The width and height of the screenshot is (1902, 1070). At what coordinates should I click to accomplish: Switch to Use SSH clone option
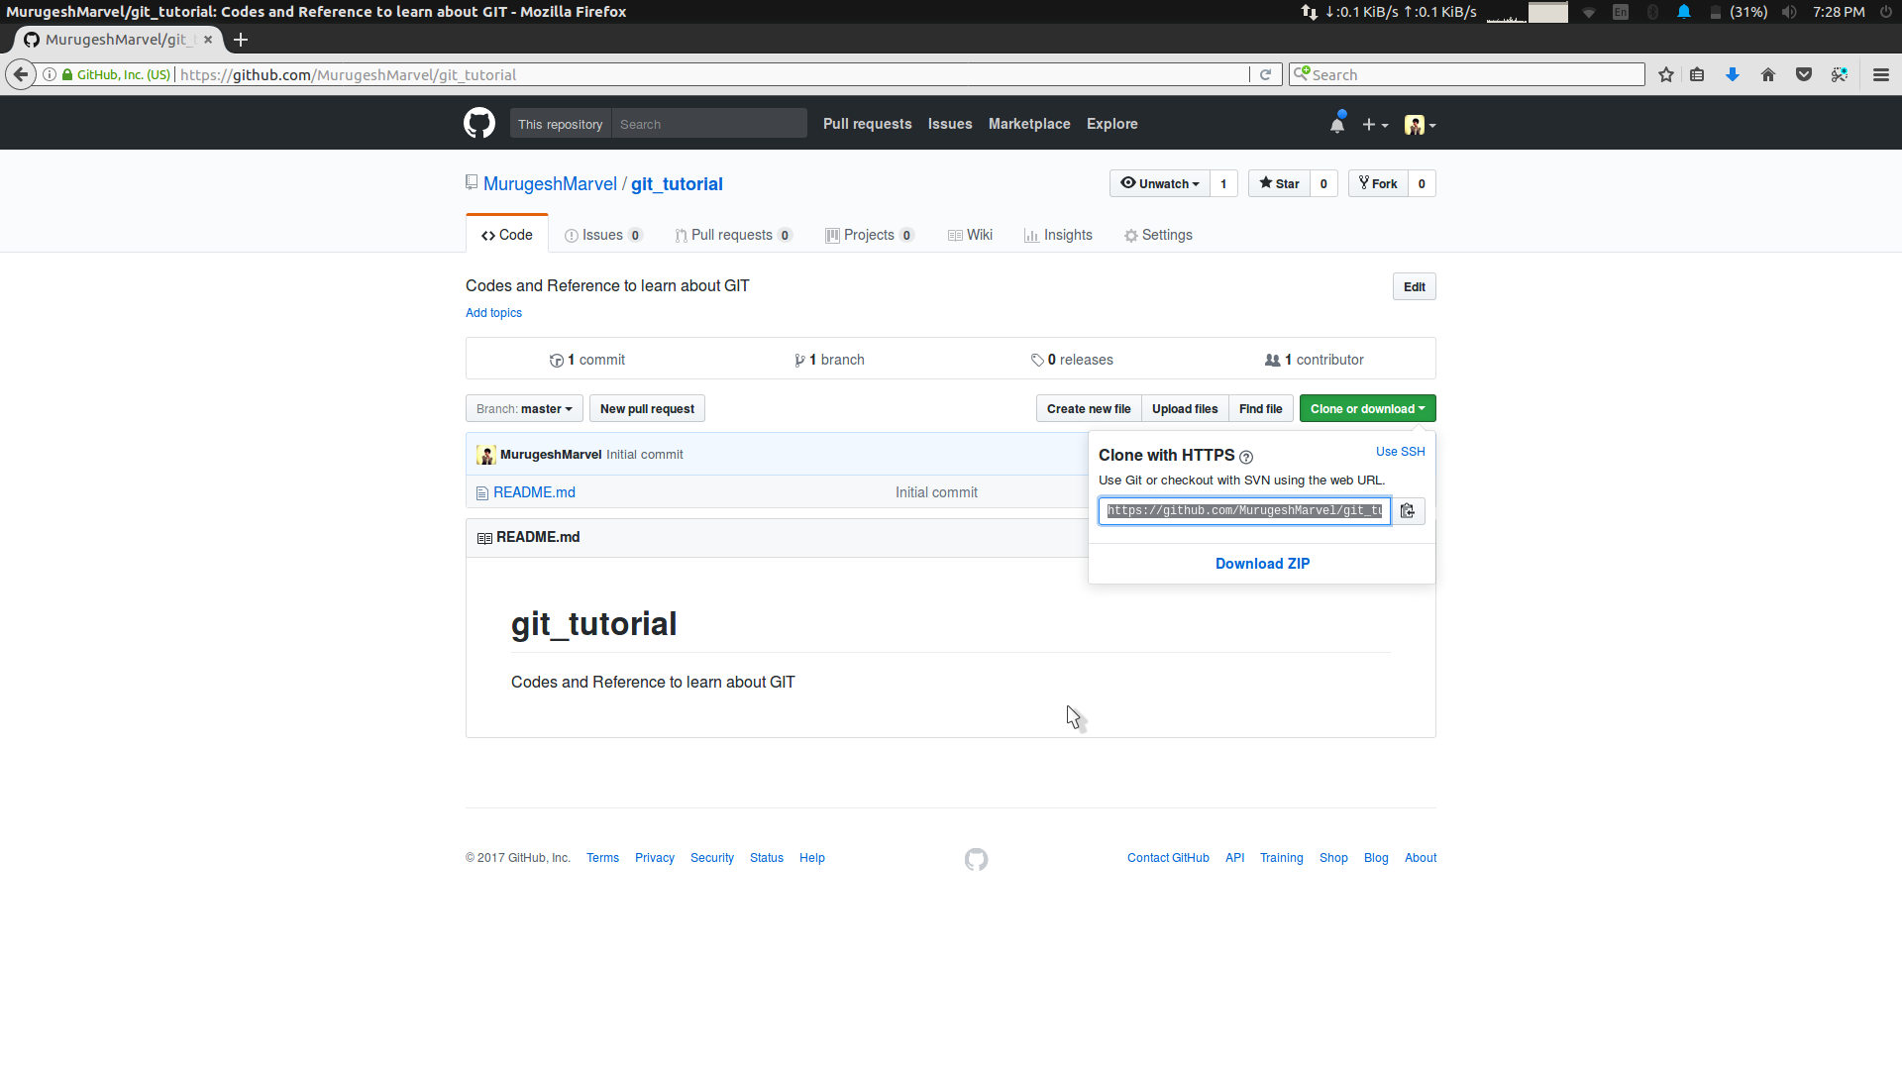coord(1400,451)
